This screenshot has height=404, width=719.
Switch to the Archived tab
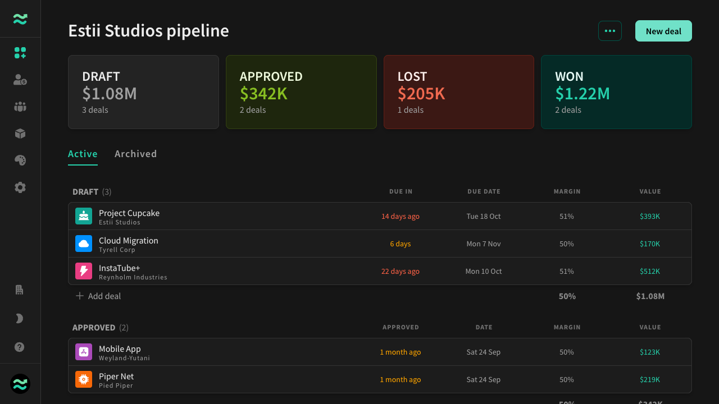pyautogui.click(x=135, y=154)
